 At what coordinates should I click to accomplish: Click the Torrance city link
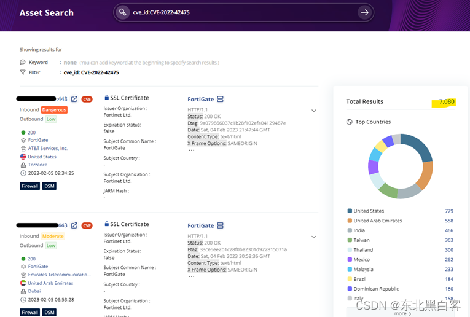(37, 165)
